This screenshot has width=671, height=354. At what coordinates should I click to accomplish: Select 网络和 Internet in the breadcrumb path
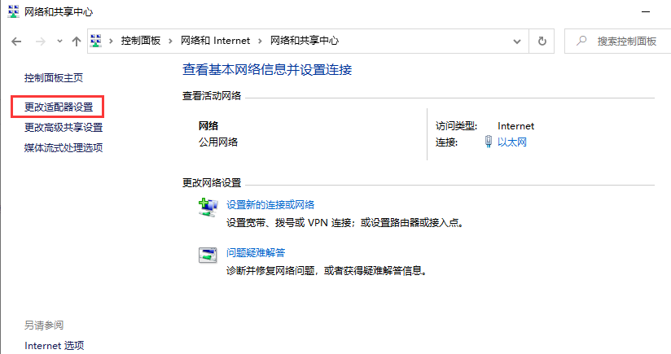pos(215,41)
